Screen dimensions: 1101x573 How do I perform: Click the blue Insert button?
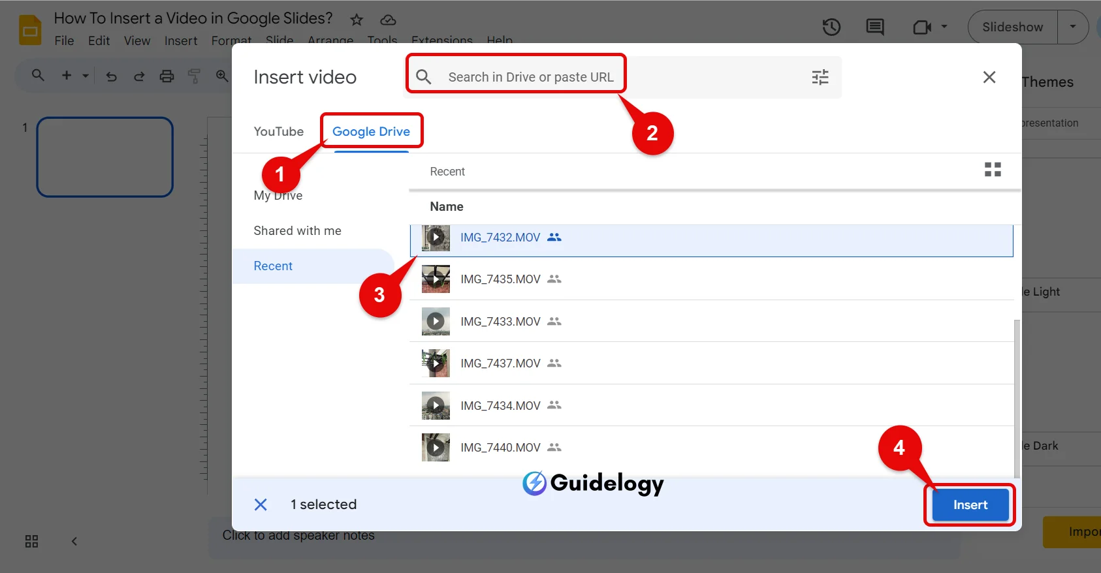(x=970, y=504)
